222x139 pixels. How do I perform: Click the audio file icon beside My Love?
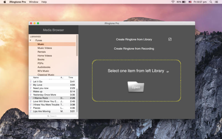(x=31, y=85)
